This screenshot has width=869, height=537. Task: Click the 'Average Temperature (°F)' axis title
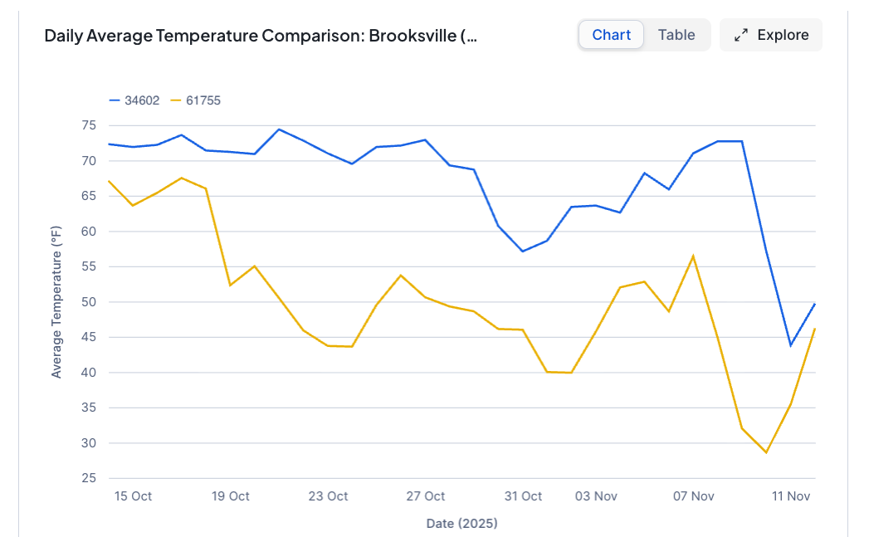(56, 302)
